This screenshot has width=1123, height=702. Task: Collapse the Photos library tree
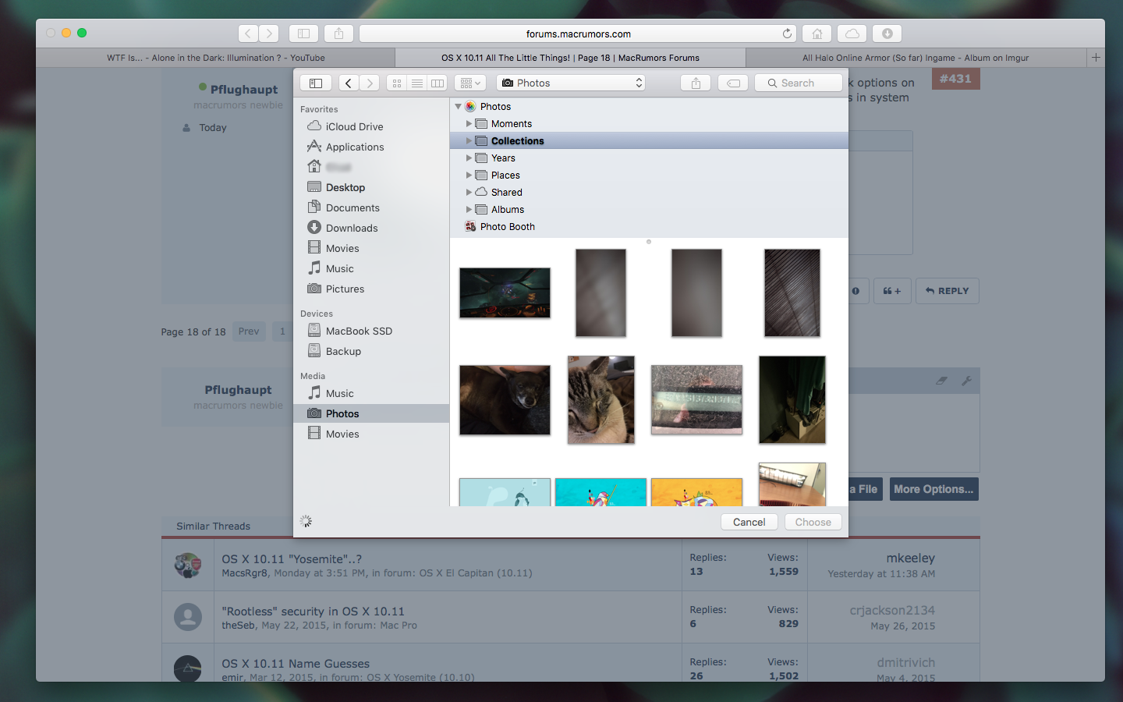pyautogui.click(x=459, y=107)
